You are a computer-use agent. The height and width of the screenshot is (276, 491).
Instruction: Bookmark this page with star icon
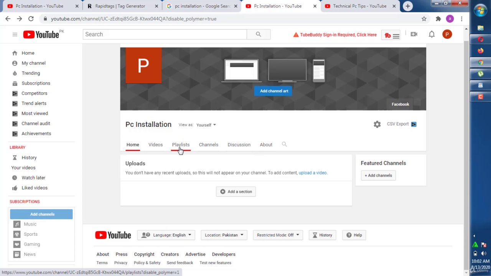(x=424, y=19)
